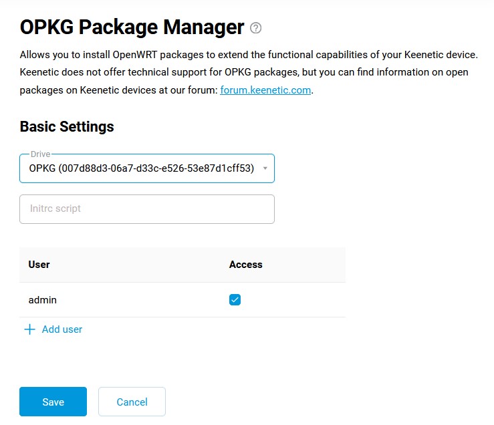The height and width of the screenshot is (425, 494).
Task: Save the OPKG settings
Action: point(53,402)
